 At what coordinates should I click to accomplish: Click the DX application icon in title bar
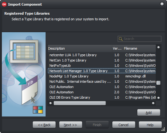tap(4, 4)
